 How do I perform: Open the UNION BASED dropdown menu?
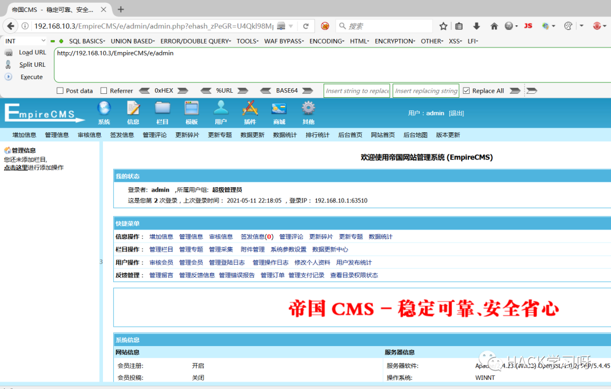[132, 41]
